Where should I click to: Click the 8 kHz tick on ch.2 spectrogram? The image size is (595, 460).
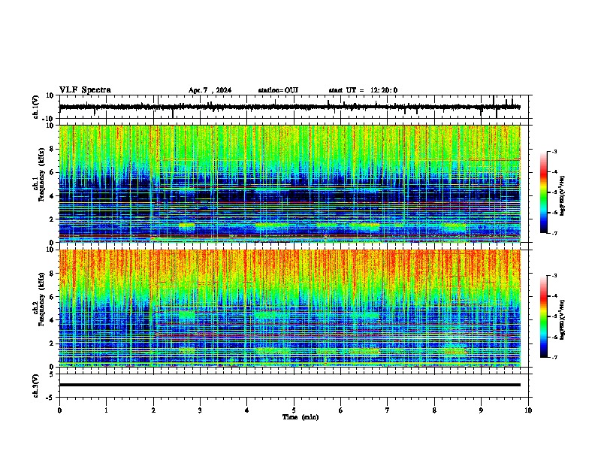pos(53,274)
